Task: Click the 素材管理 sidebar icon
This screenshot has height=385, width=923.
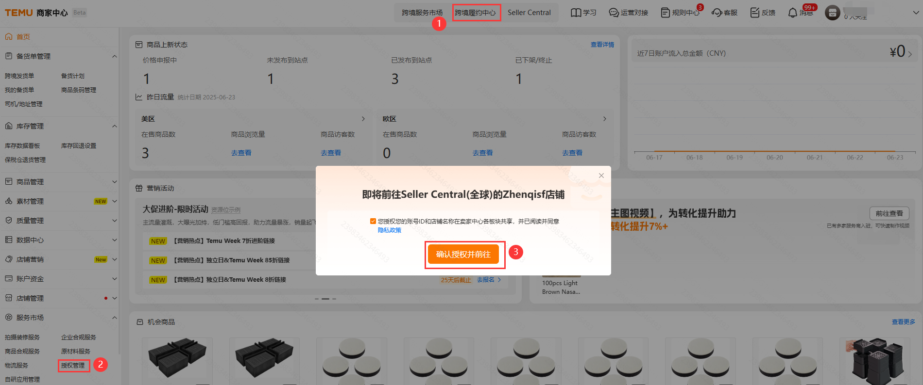Action: [x=9, y=201]
